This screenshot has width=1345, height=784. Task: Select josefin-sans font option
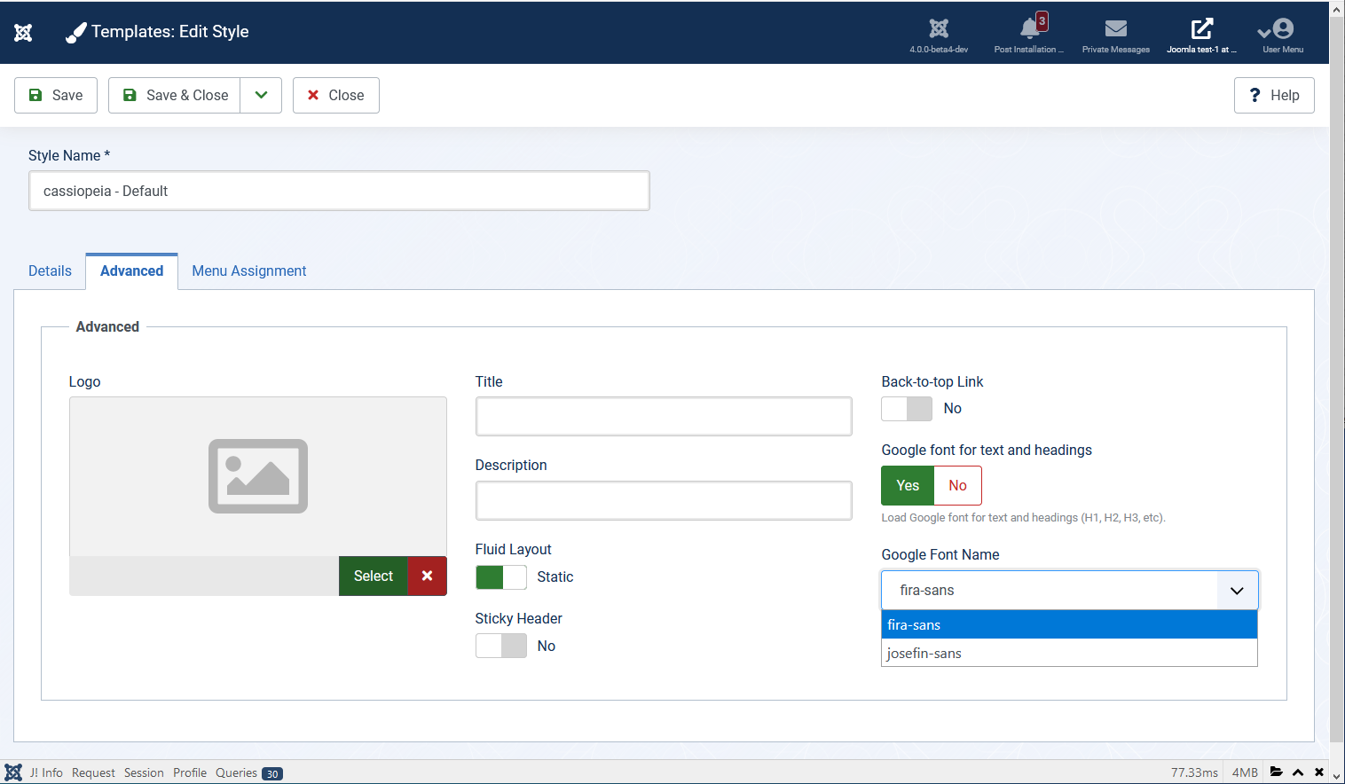click(1069, 653)
